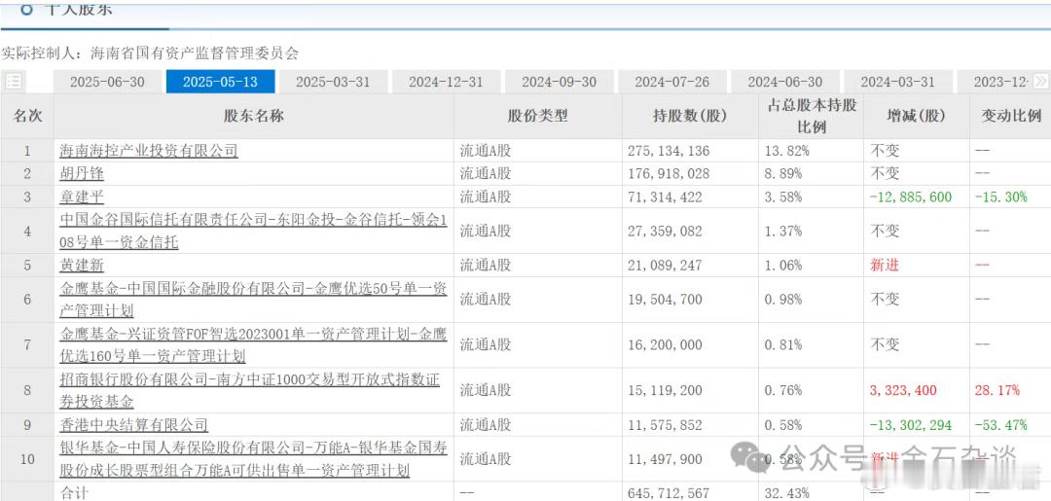Click percentage 1.37%
The width and height of the screenshot is (1051, 501).
click(783, 232)
